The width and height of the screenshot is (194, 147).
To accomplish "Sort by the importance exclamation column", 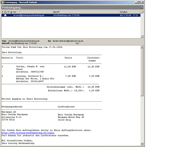I will [x=3, y=12].
